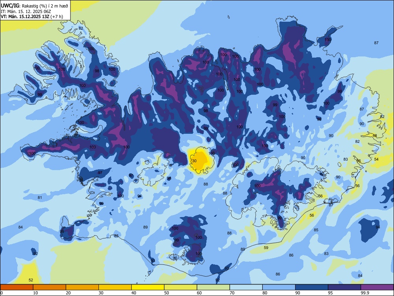Screen dimensions: 394x296
Task: Click the humidity value 96 in the southwest
Action: click(101, 203)
